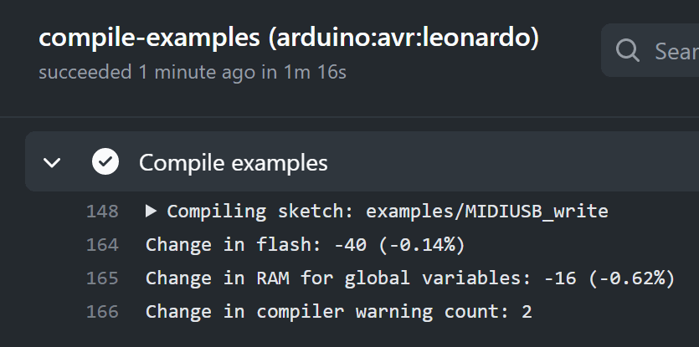Click the '(-0.14%)' flash percentage value

pyautogui.click(x=422, y=244)
